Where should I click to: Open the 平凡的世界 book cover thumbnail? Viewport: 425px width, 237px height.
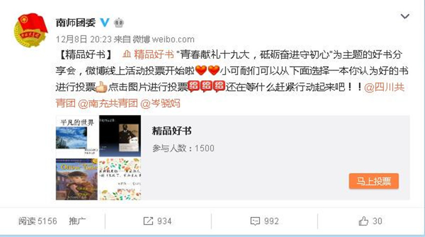click(76, 136)
